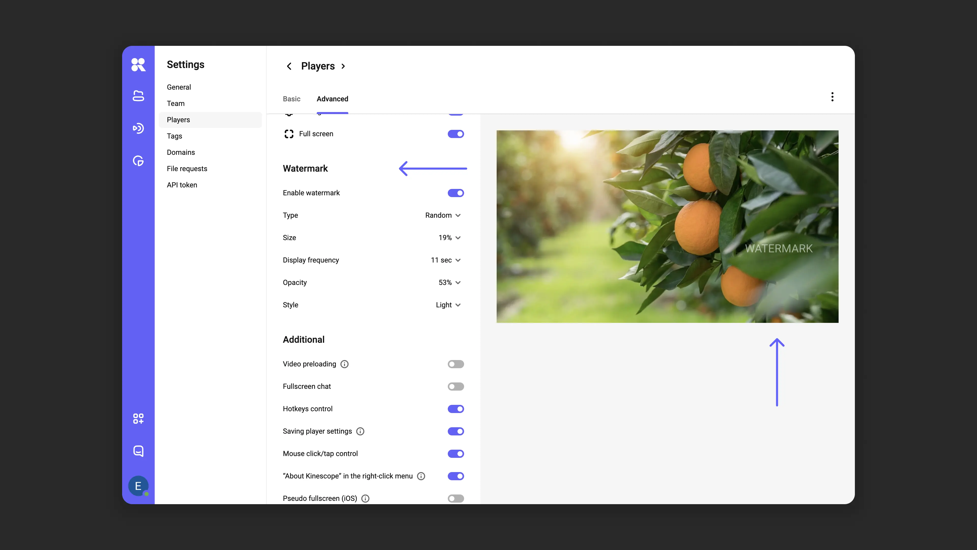Open the storage drive sidebar icon
Viewport: 977px width, 550px height.
(x=138, y=96)
